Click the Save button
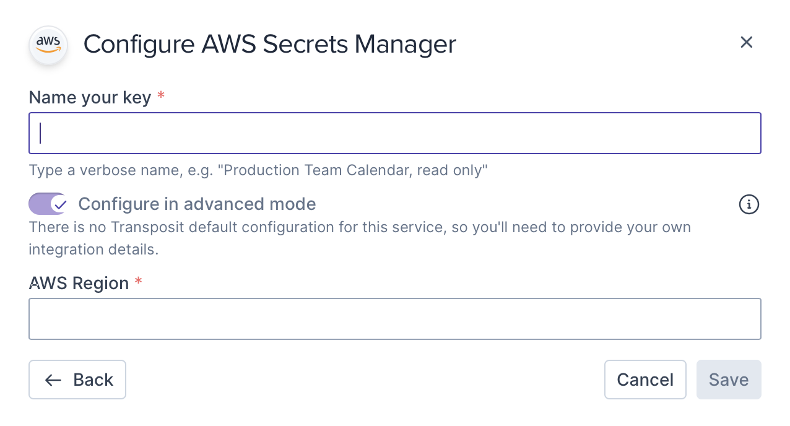This screenshot has width=790, height=426. click(x=729, y=380)
